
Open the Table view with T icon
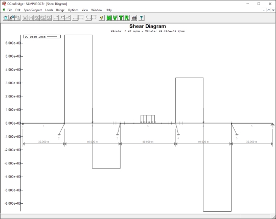(x=121, y=18)
